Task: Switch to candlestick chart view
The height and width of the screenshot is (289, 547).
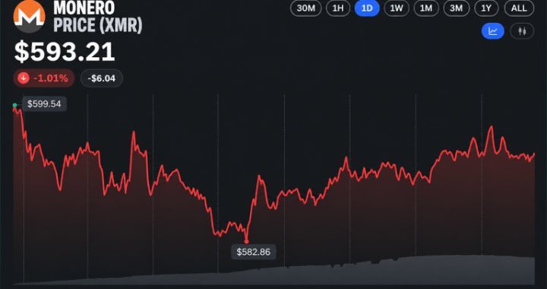Action: click(x=522, y=31)
